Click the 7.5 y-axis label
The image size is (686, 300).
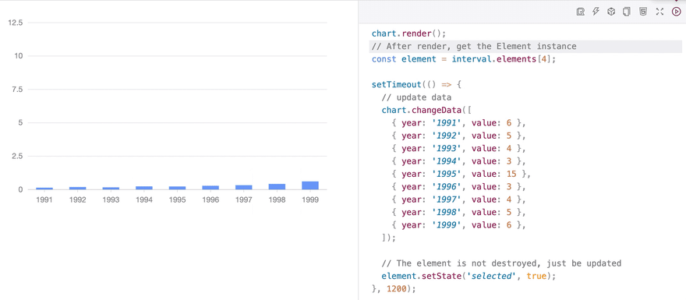pyautogui.click(x=17, y=89)
